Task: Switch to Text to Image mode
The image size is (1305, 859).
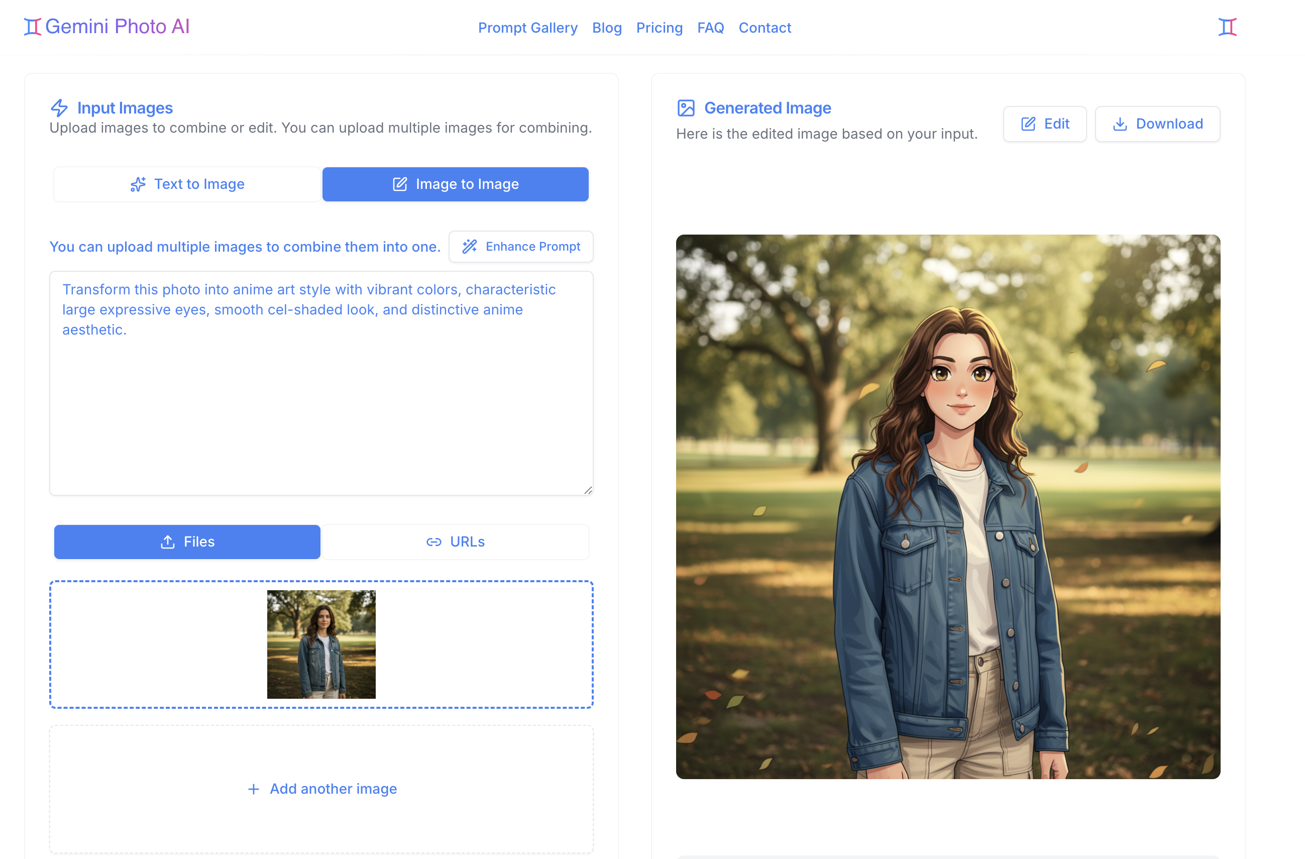Action: 186,184
